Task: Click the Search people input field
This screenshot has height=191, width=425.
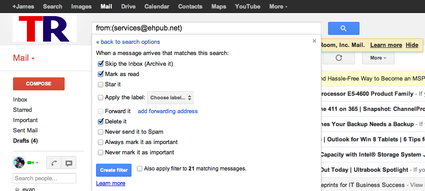Action: click(x=44, y=178)
